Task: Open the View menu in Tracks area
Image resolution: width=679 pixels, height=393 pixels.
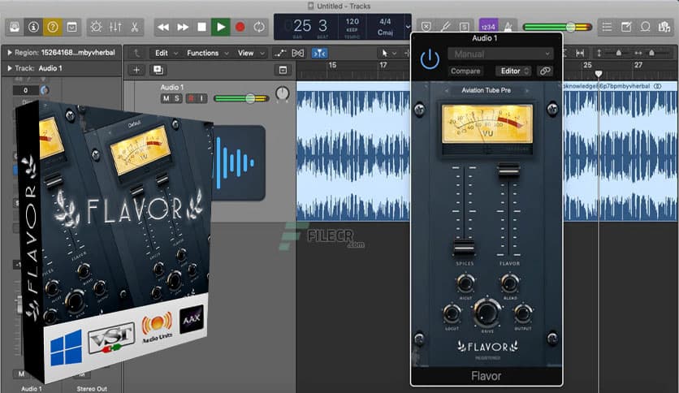Action: tap(251, 53)
